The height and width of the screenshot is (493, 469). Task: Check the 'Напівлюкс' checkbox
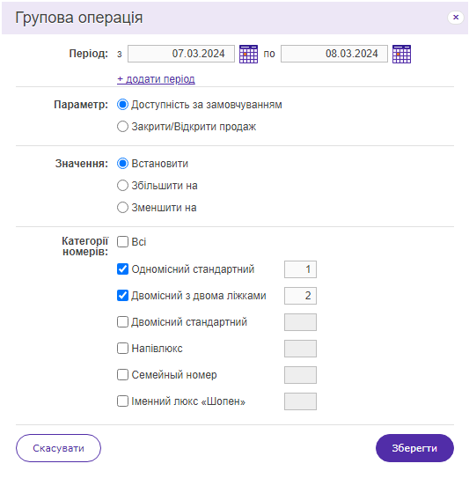coord(122,349)
